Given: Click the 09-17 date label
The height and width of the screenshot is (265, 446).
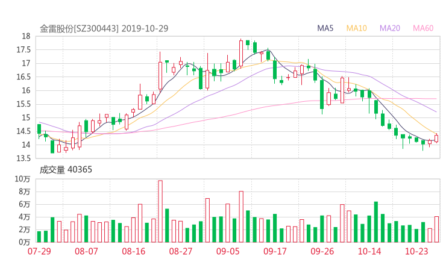Looking at the screenshot, I should coord(275,251).
